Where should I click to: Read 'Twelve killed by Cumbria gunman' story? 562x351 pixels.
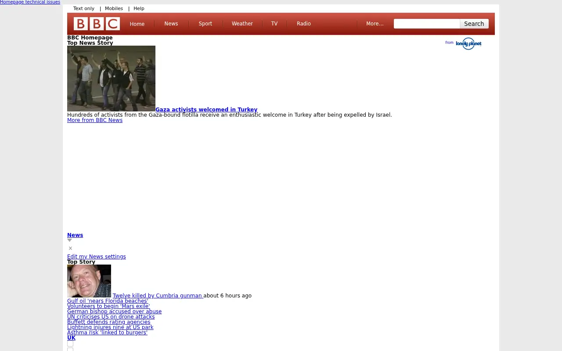coord(157,296)
